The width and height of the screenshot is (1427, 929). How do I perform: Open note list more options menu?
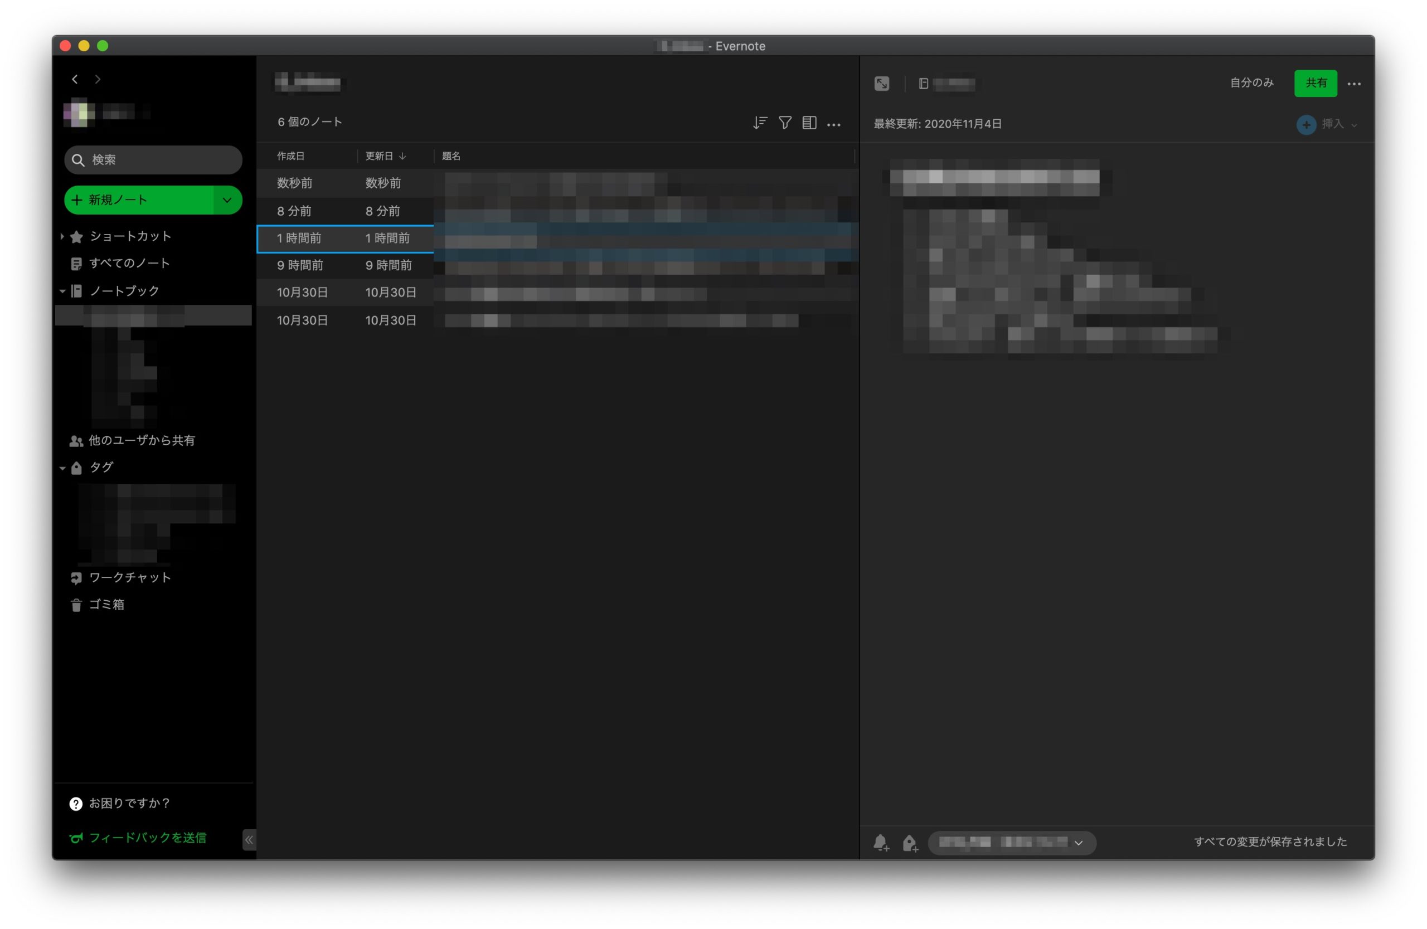(x=833, y=125)
